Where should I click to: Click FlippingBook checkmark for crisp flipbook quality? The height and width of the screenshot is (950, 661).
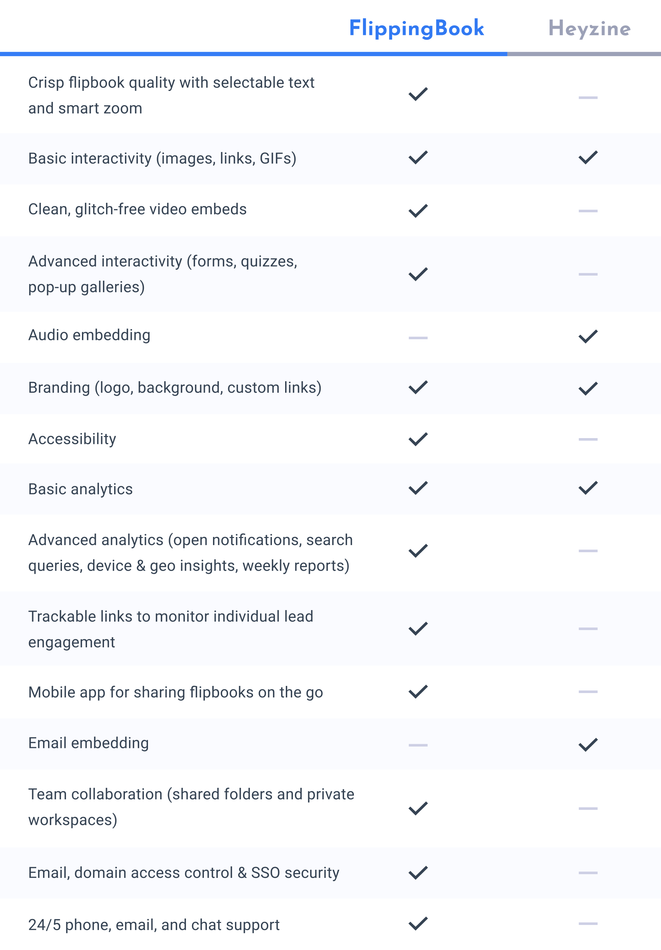click(x=418, y=94)
